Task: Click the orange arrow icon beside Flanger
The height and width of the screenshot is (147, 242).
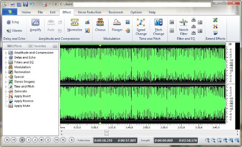Action: point(128,30)
